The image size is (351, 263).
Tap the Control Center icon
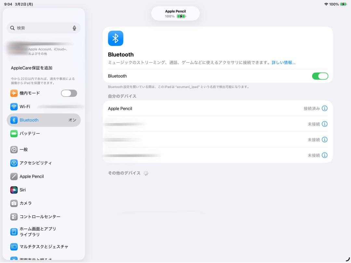click(x=14, y=217)
